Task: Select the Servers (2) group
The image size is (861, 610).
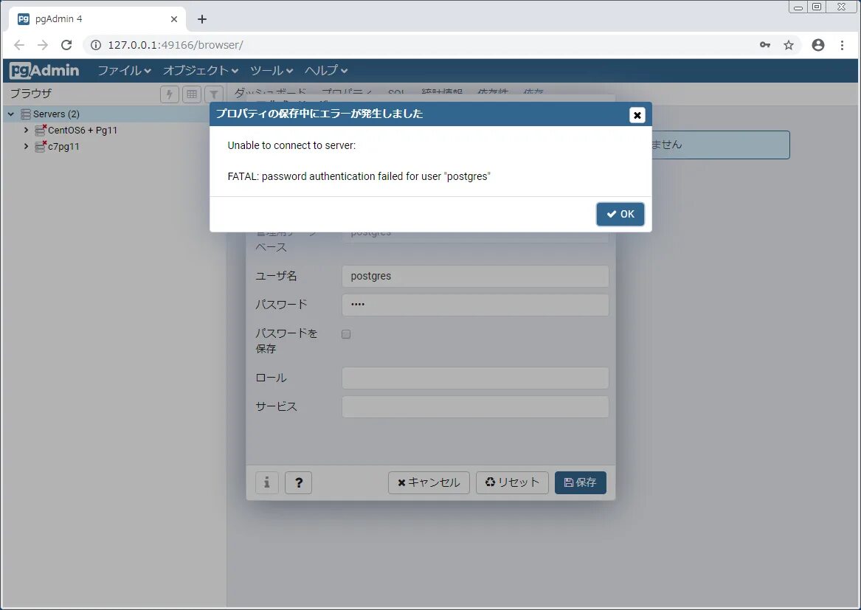Action: click(x=56, y=114)
